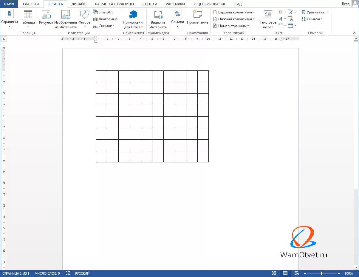Viewport: 359px width, 277px height.
Task: Open the Таблица dropdown arrow
Action: coord(28,27)
